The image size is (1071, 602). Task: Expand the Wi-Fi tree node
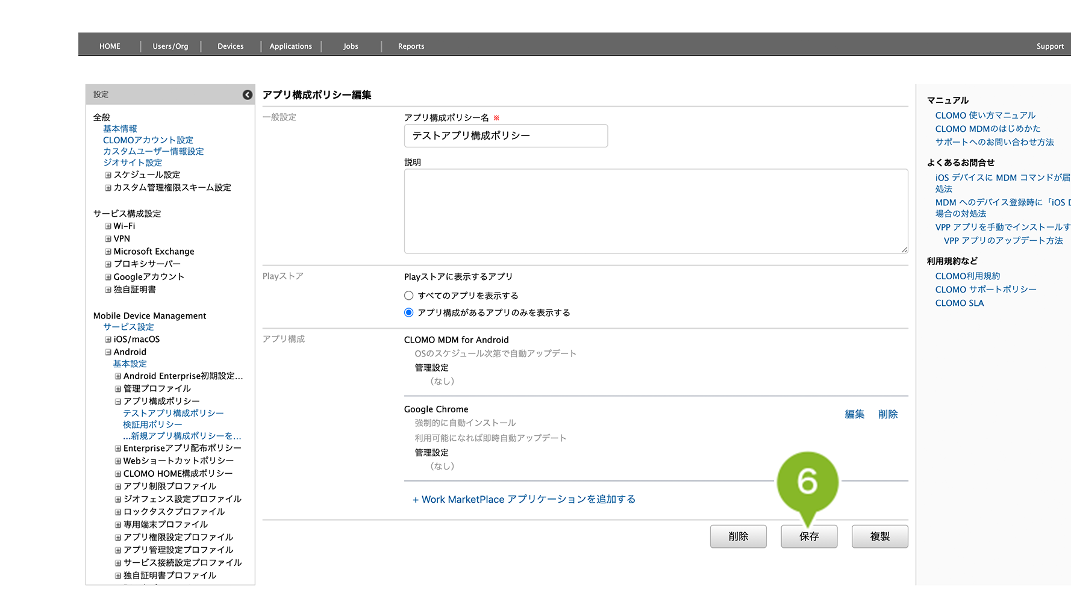coord(108,226)
